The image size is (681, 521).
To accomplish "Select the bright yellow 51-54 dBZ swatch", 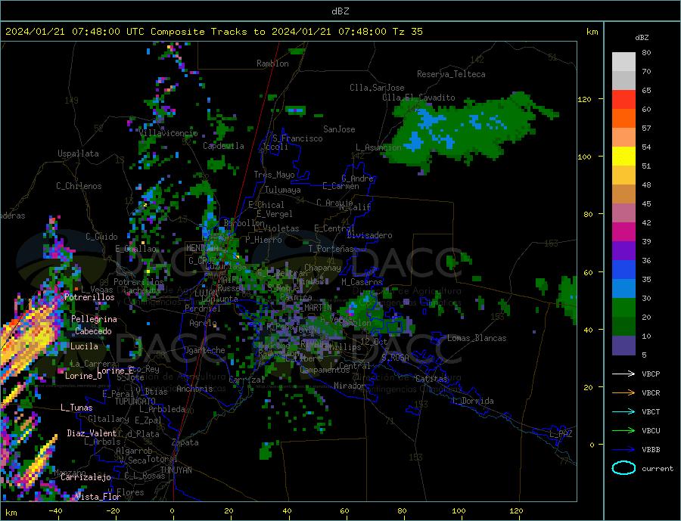I will coord(623,157).
